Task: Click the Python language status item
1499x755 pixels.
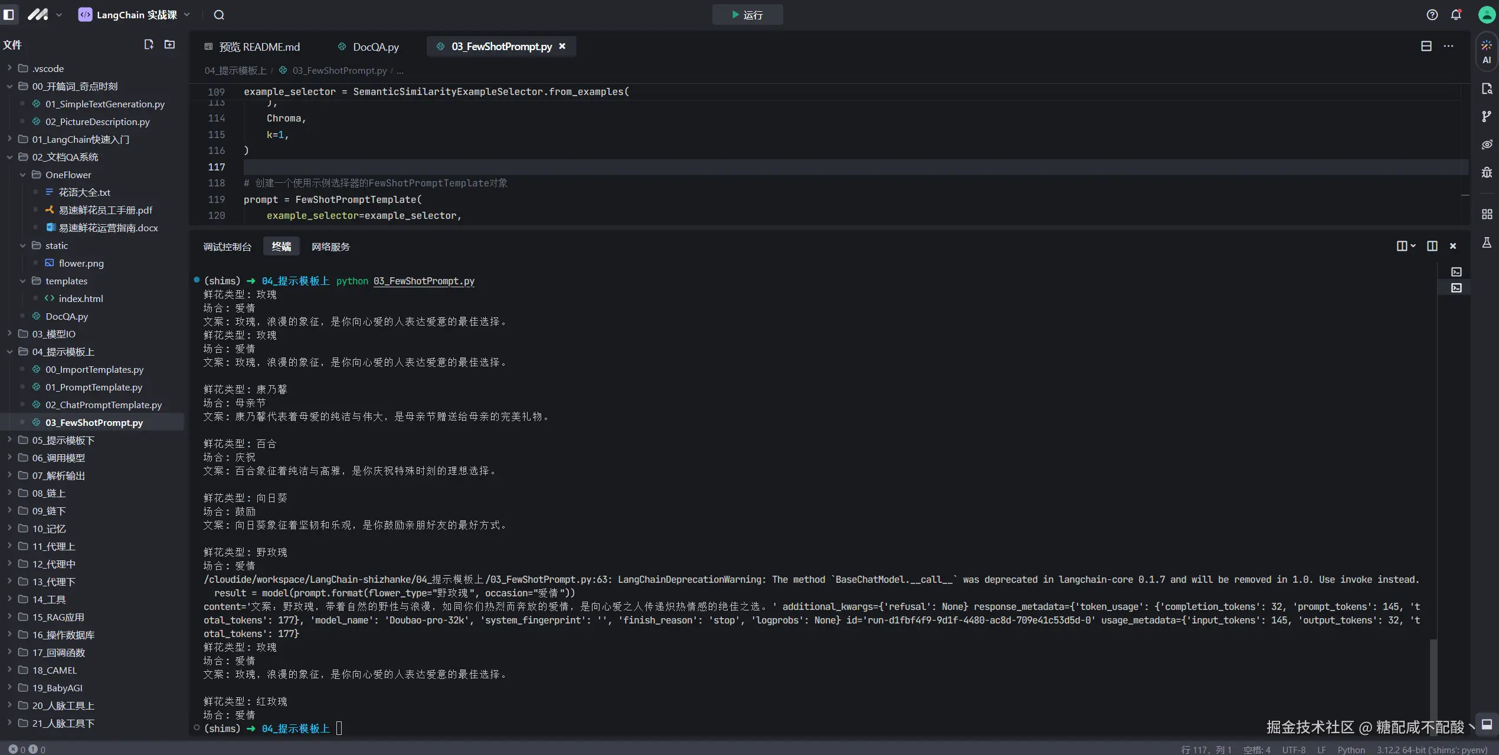Action: 1351,750
